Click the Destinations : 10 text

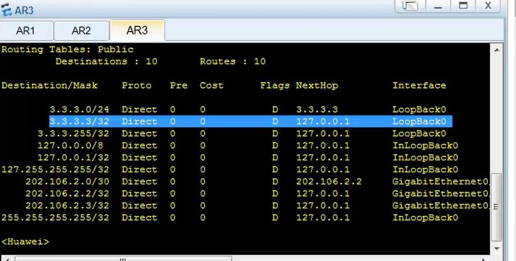point(106,61)
